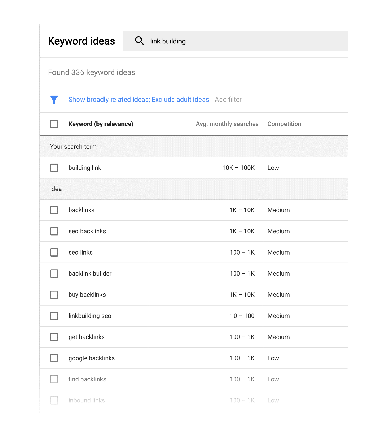Click the '10 – 100' searches value
Viewport: 387px width, 437px height.
(242, 316)
